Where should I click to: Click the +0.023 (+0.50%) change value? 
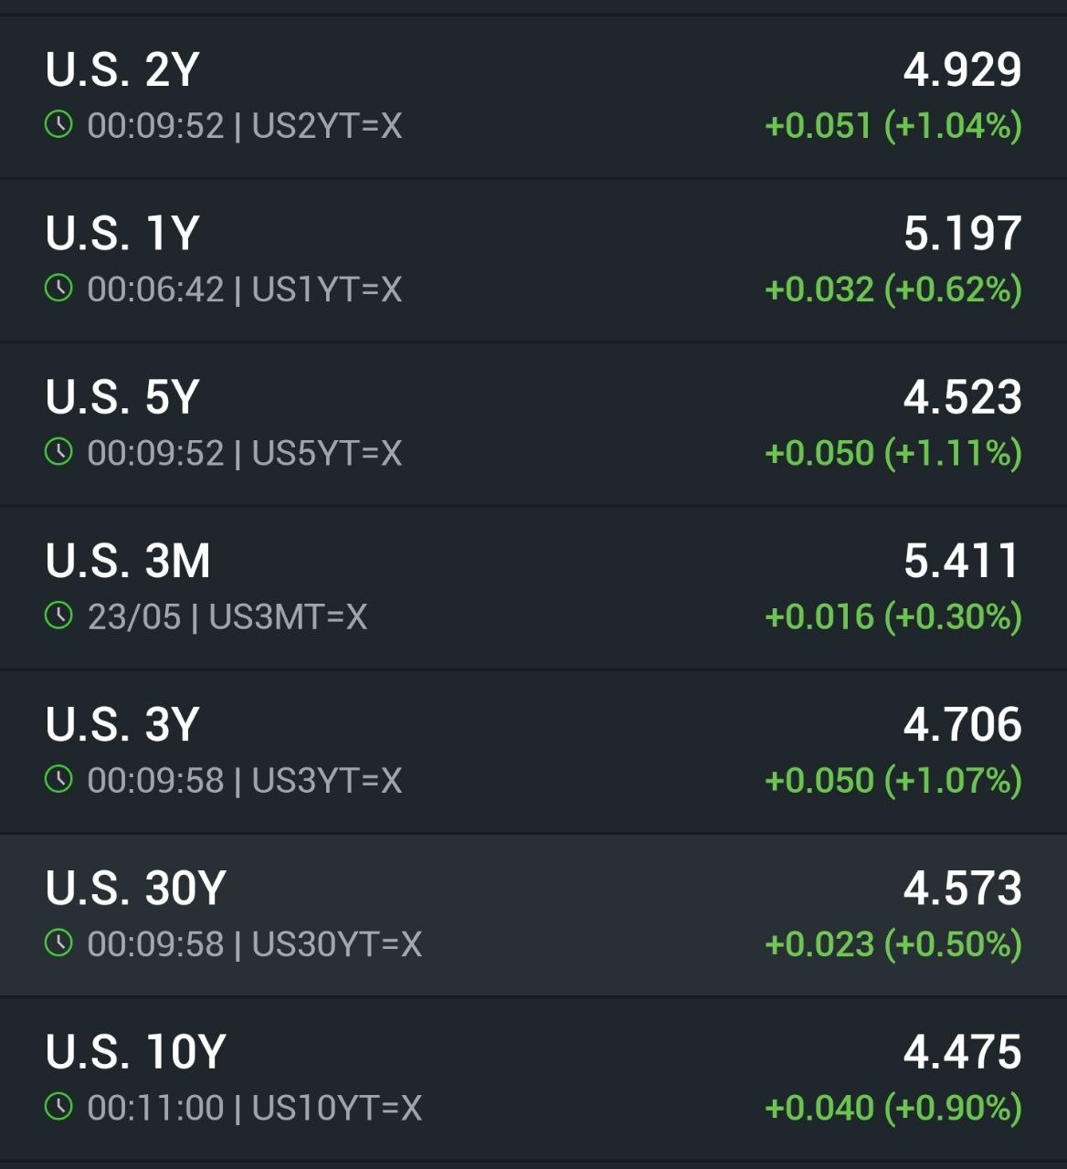coord(893,944)
